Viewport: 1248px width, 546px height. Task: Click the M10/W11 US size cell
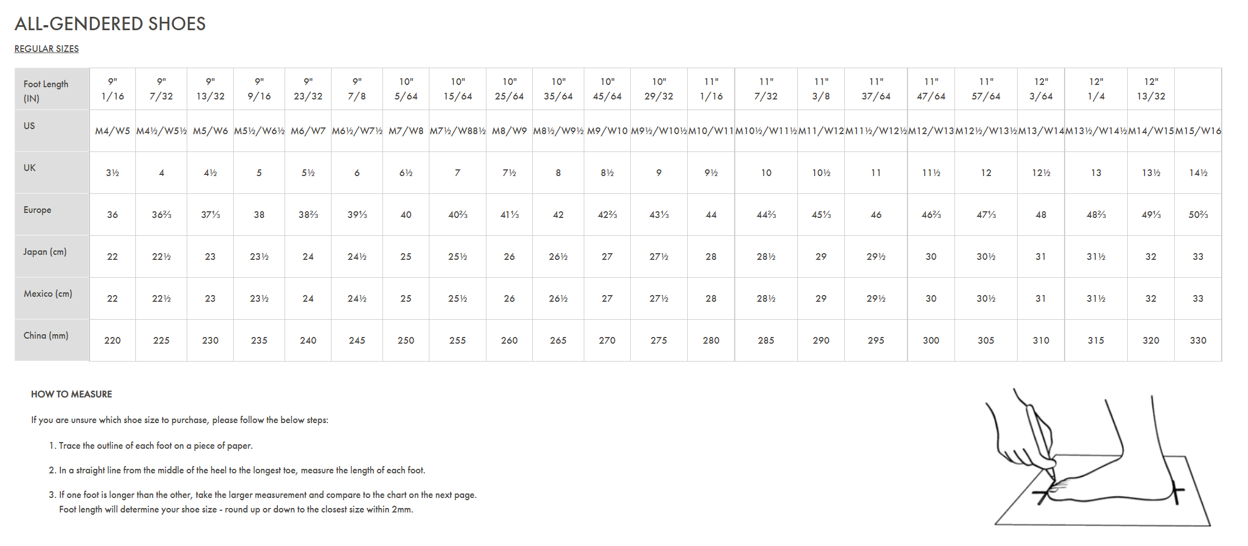tap(711, 131)
